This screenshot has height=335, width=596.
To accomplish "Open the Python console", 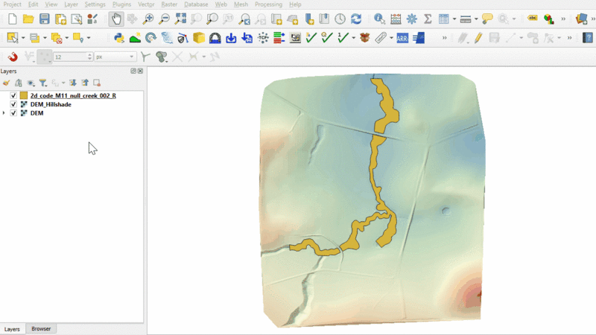I will point(118,37).
